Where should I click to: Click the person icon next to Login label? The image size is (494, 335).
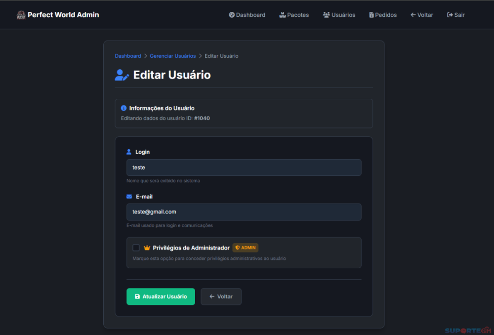click(x=129, y=152)
